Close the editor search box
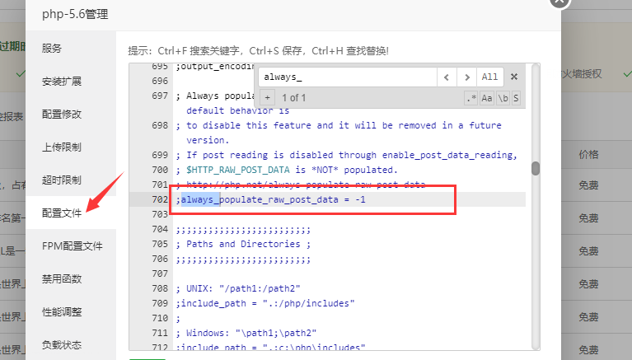The width and height of the screenshot is (632, 360). point(514,77)
